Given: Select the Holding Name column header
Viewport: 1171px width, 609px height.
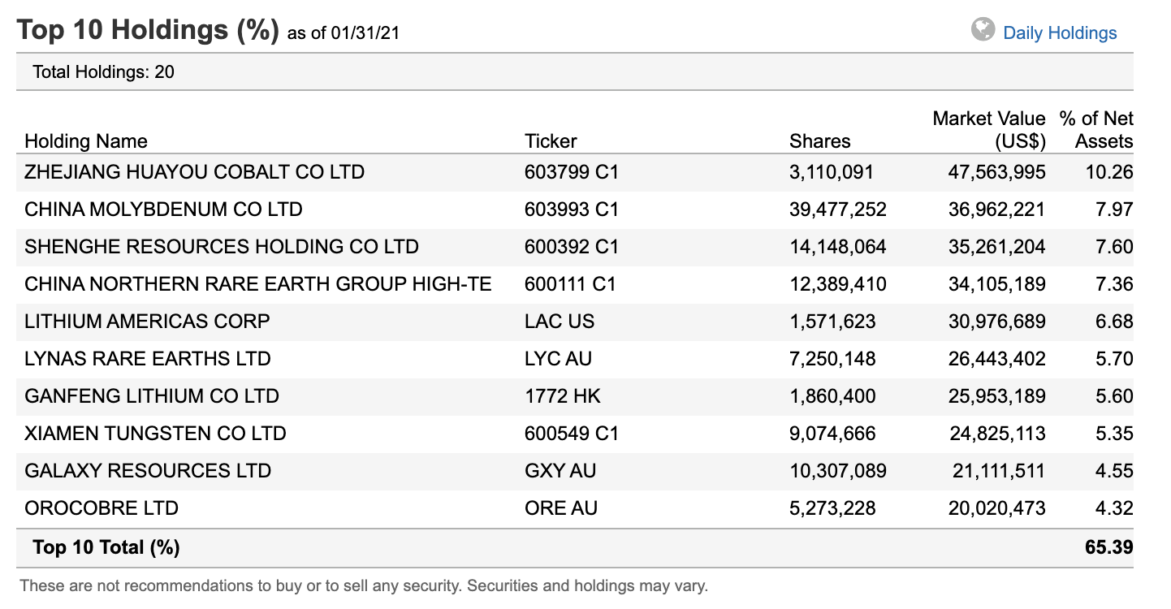Looking at the screenshot, I should (86, 141).
